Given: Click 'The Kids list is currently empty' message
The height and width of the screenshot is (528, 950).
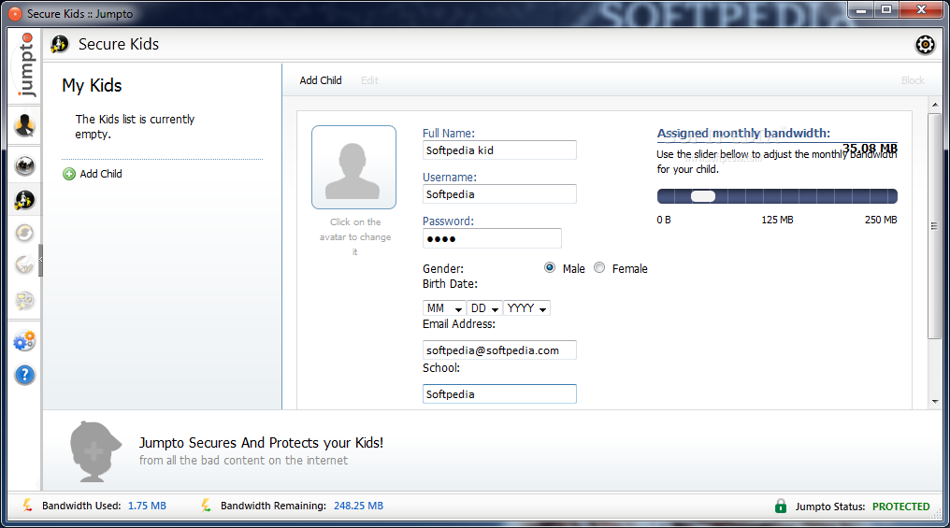Looking at the screenshot, I should (x=135, y=126).
